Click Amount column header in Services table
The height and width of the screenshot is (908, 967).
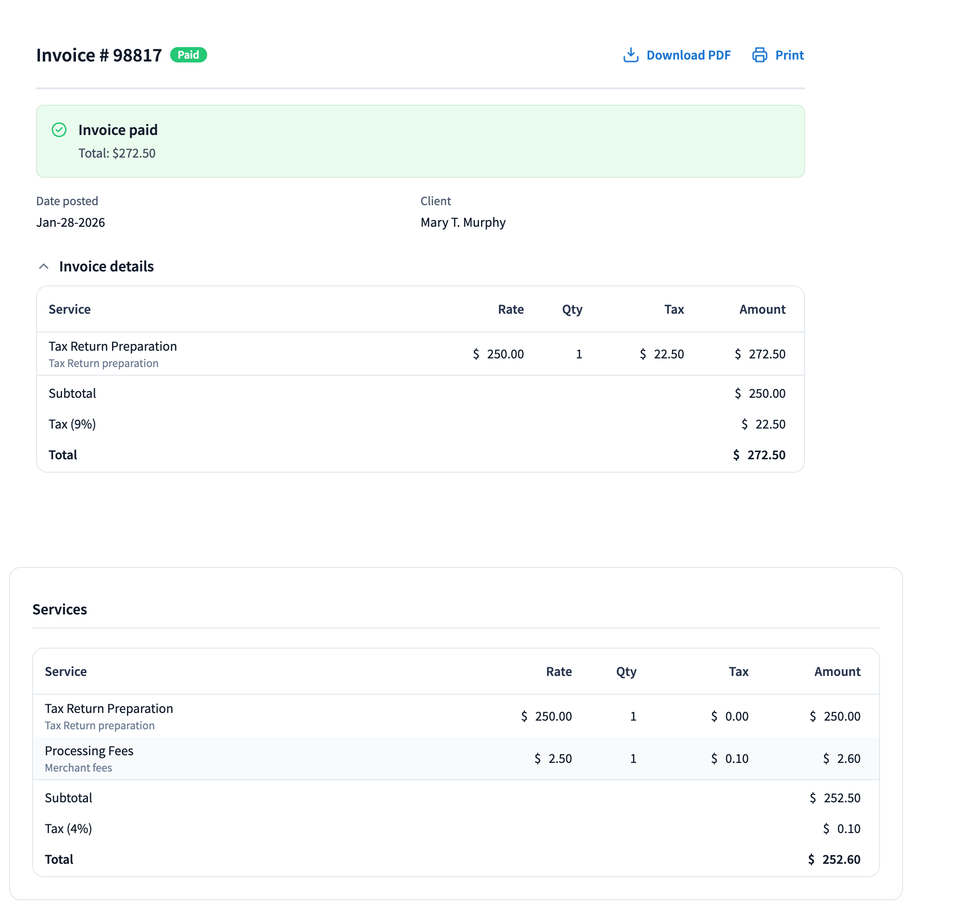click(837, 672)
